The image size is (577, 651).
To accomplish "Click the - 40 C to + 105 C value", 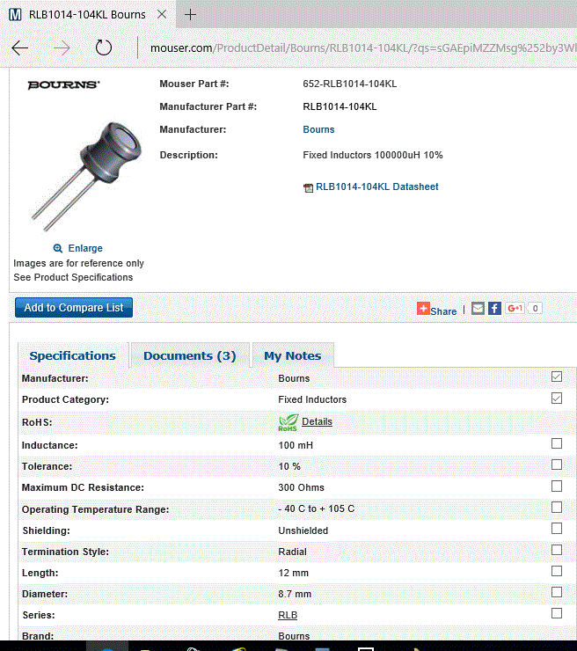I will pos(317,508).
